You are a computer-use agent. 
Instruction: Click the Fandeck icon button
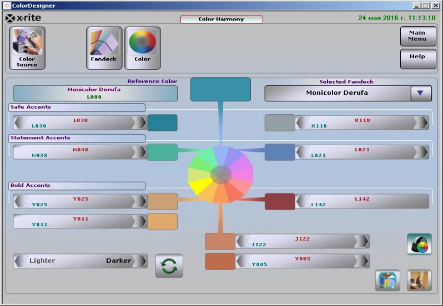[x=104, y=48]
